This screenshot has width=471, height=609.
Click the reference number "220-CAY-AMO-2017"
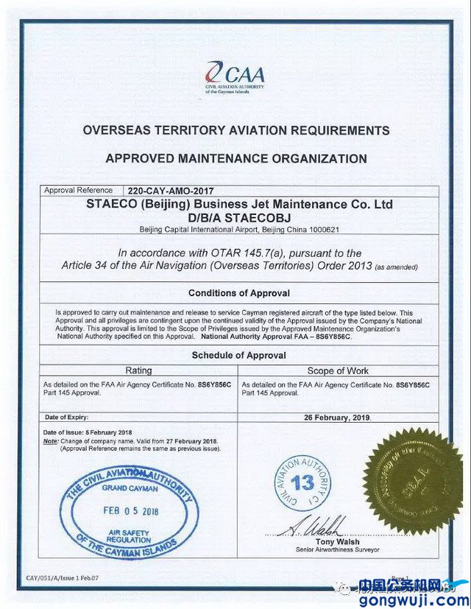click(171, 191)
